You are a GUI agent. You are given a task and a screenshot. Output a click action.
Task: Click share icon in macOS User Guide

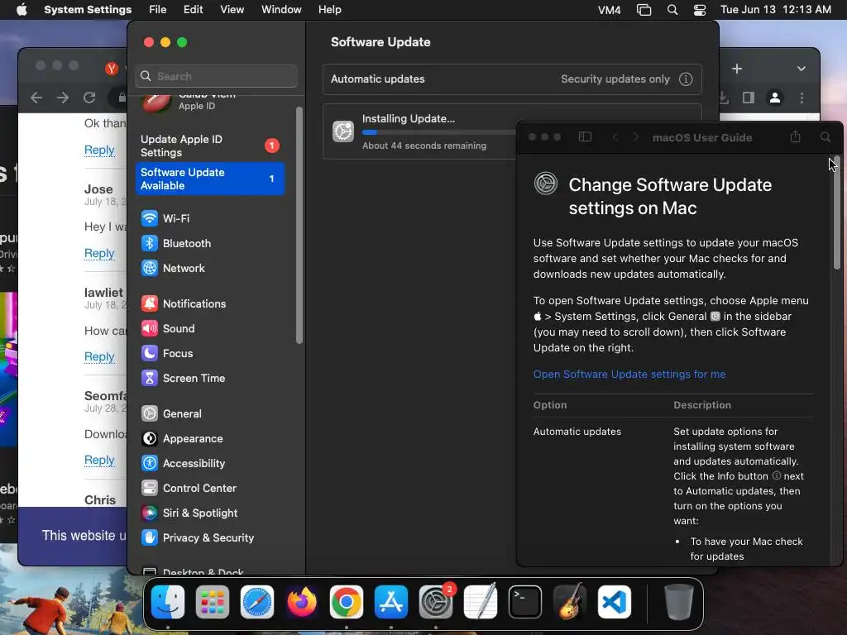click(x=795, y=136)
